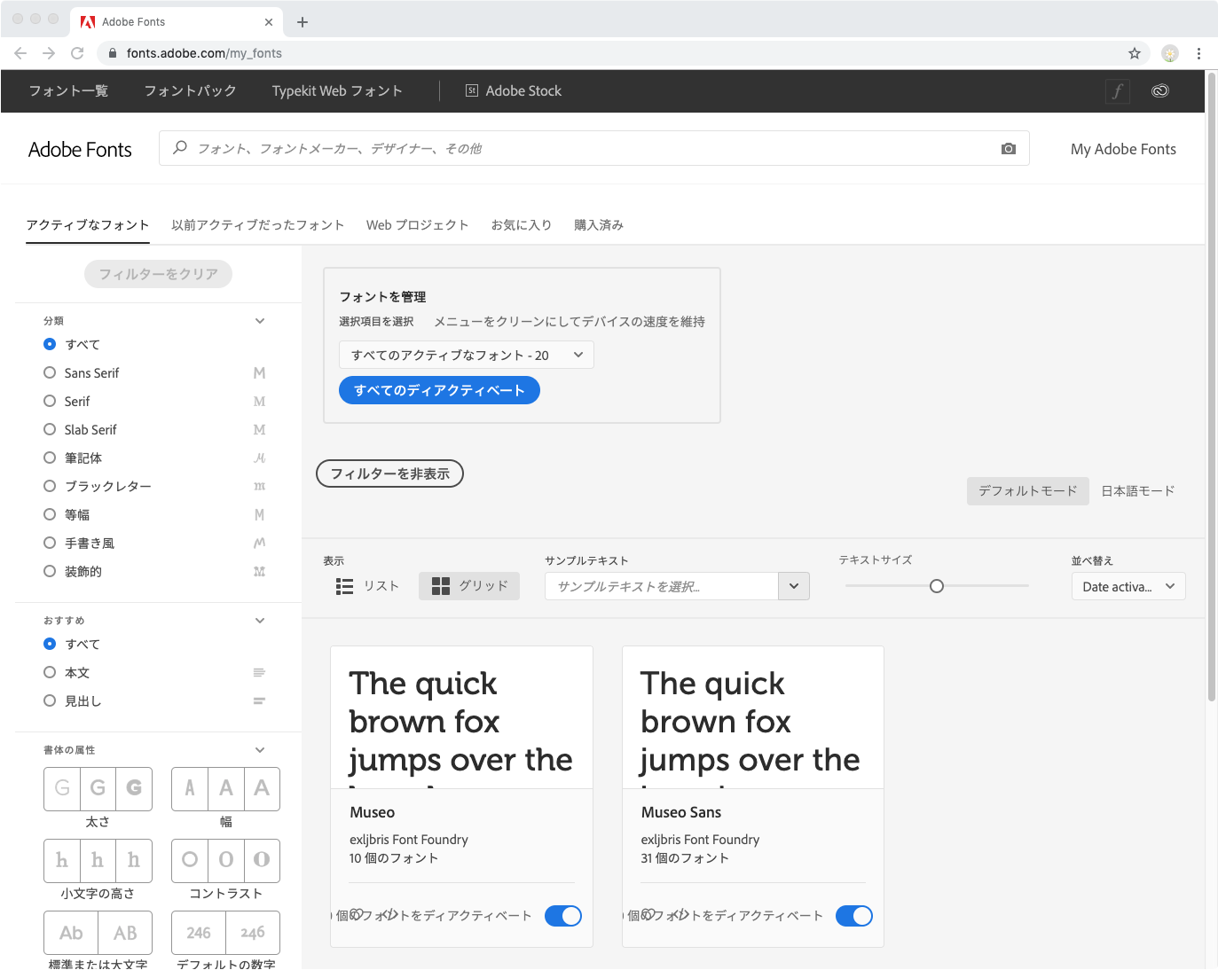Select the low contrast O attribute
The image size is (1218, 970).
[190, 860]
